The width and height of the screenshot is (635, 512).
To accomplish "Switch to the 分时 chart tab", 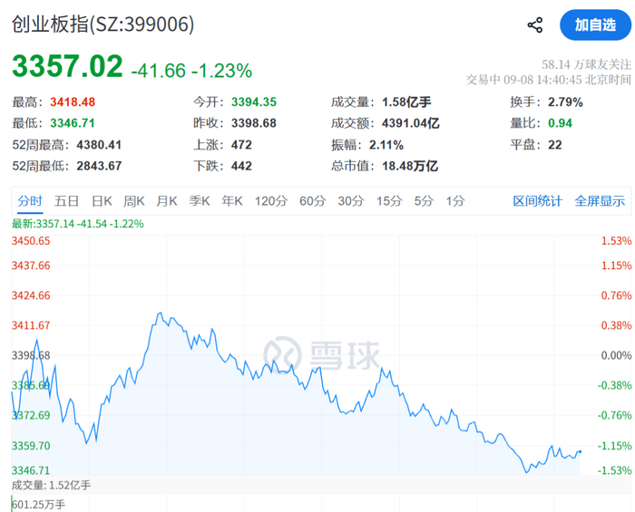I will pyautogui.click(x=30, y=200).
